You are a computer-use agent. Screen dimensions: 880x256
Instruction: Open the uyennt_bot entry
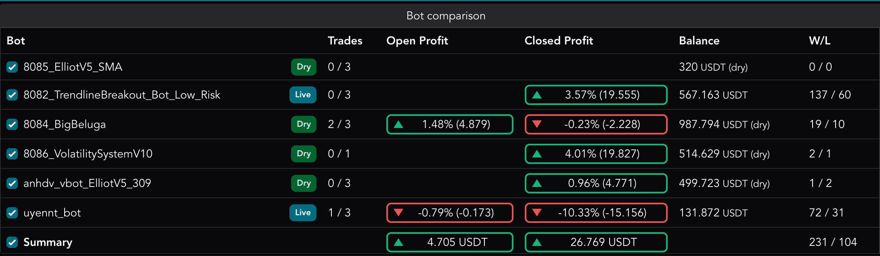52,213
